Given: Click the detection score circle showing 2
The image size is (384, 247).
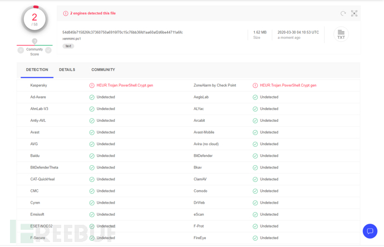Looking at the screenshot, I should click(35, 19).
